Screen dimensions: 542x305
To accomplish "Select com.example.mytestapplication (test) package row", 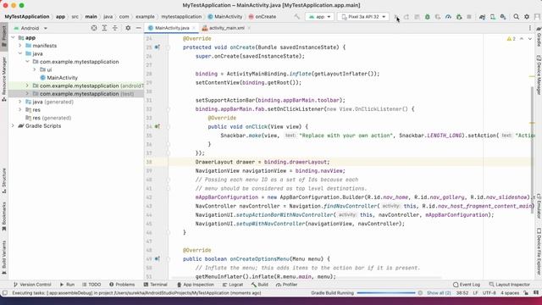I will pos(76,94).
